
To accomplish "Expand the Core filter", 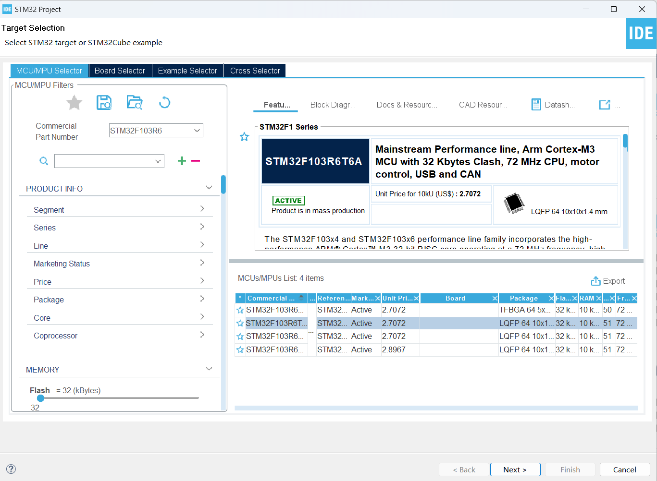I will (x=202, y=316).
